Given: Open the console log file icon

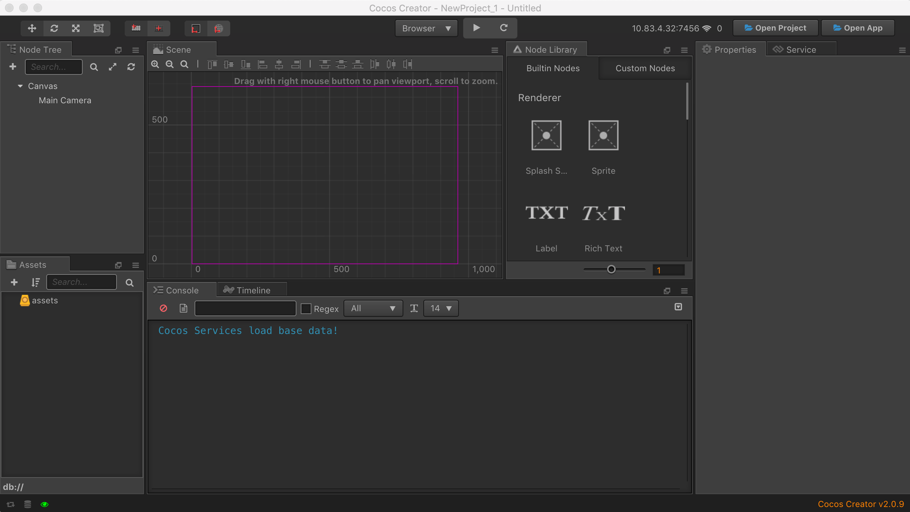Looking at the screenshot, I should tap(183, 308).
